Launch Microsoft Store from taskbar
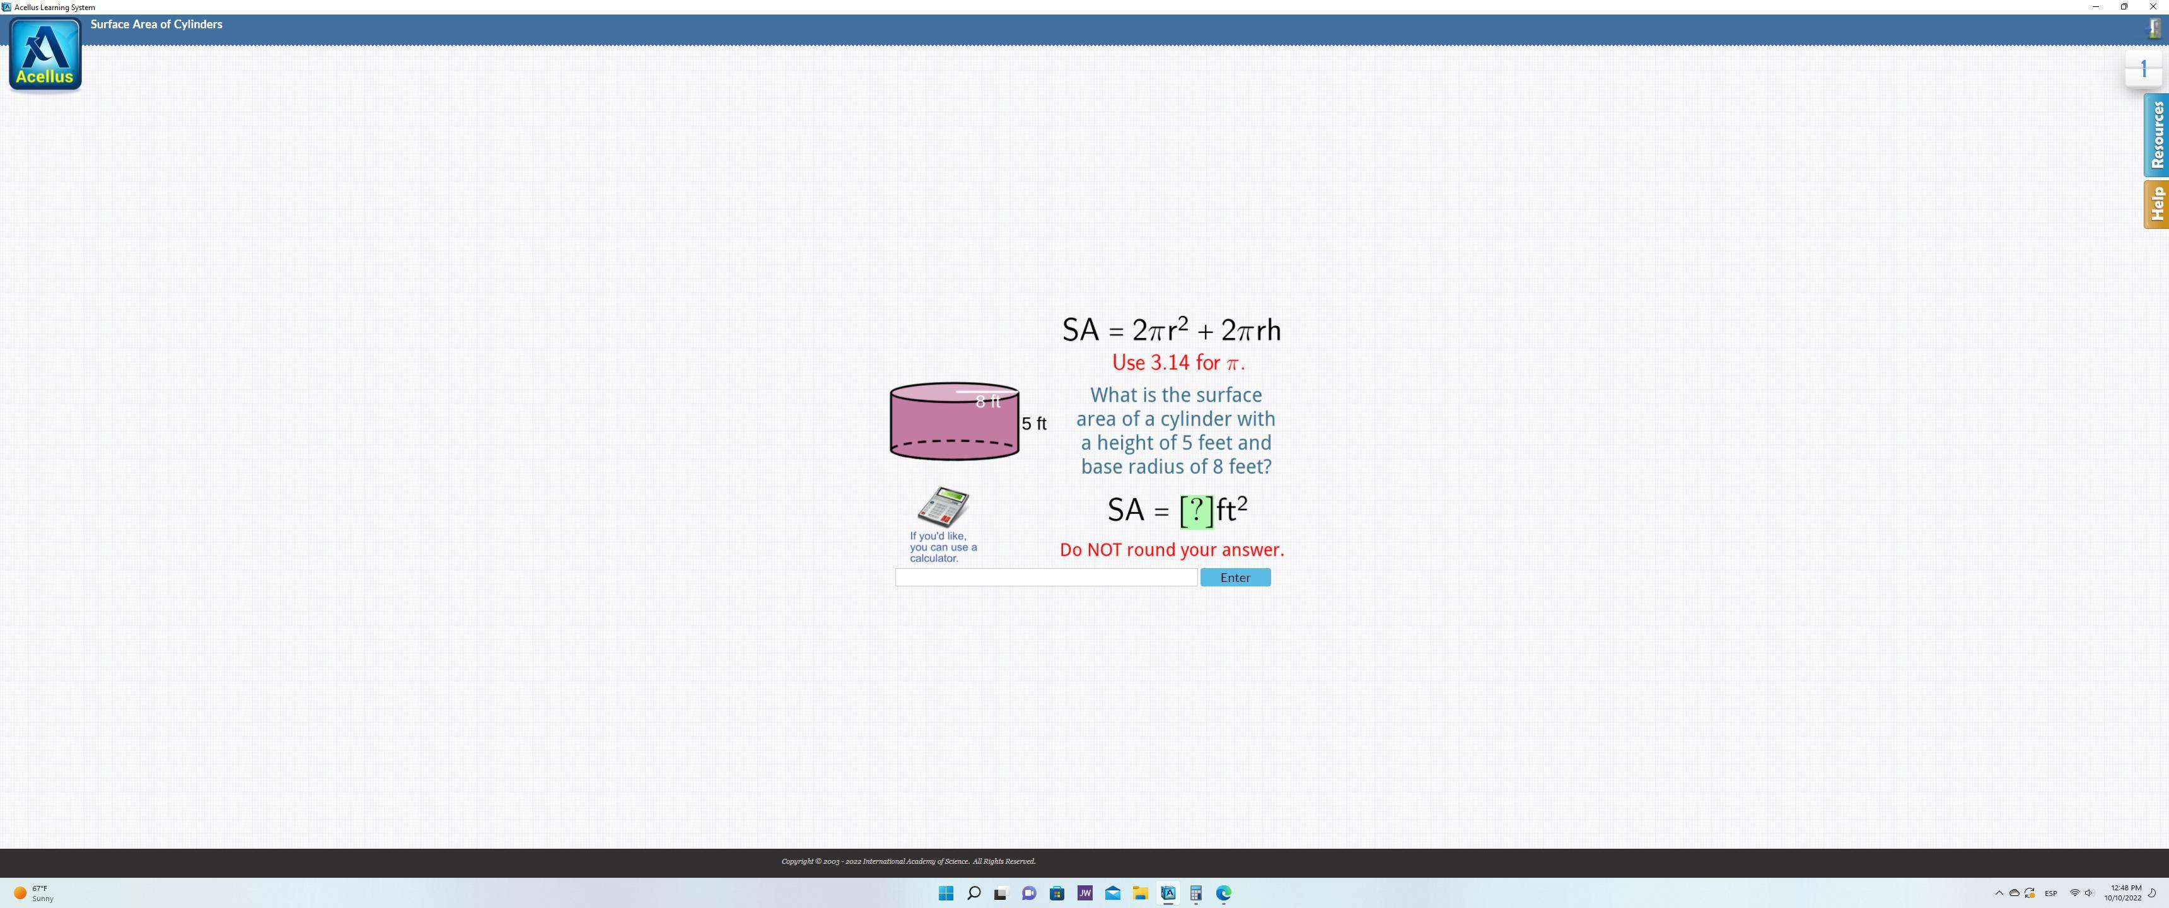 [1057, 893]
